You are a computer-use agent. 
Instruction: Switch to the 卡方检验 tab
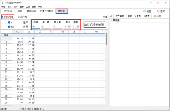(7, 11)
